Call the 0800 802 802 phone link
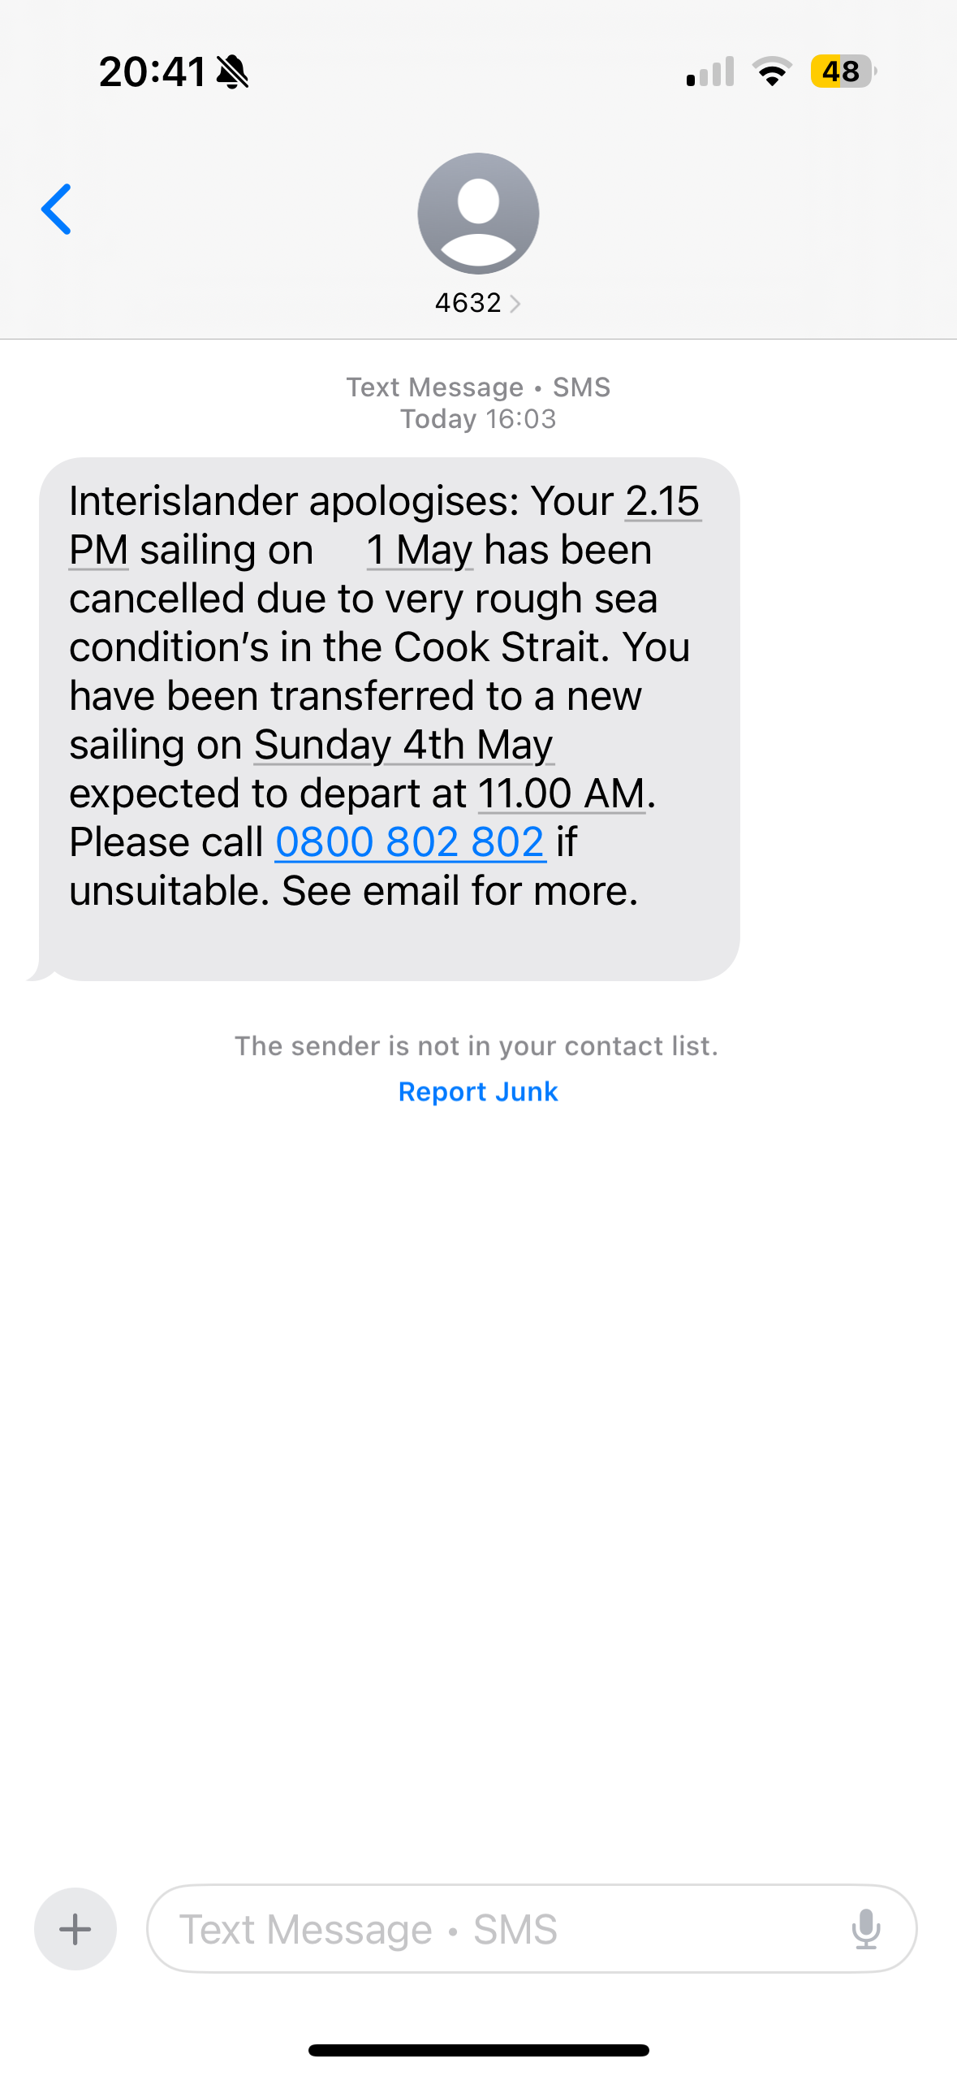 pos(410,842)
